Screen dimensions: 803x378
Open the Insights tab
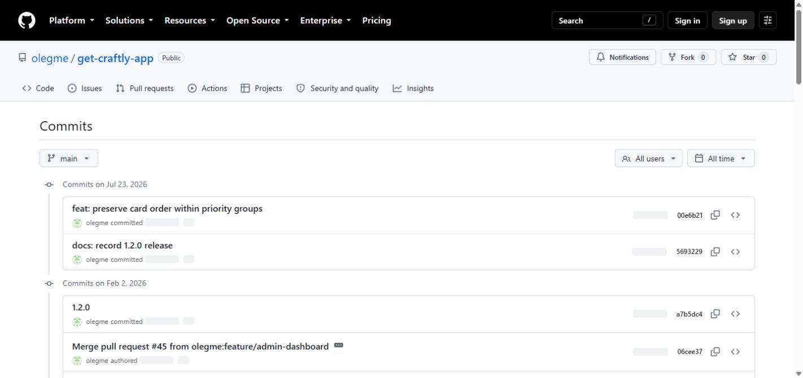[413, 89]
